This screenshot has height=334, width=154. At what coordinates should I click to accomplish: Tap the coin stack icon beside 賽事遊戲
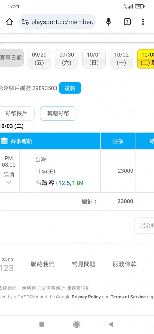point(4,141)
